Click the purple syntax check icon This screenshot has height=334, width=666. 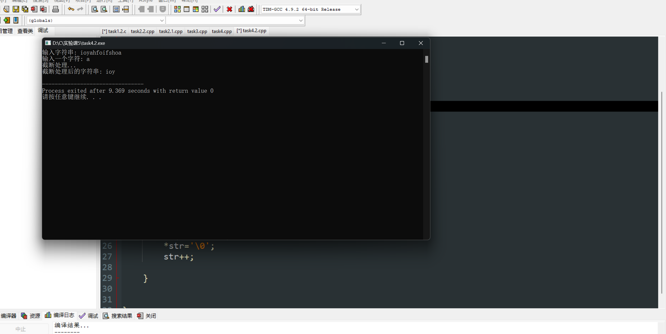click(x=217, y=9)
